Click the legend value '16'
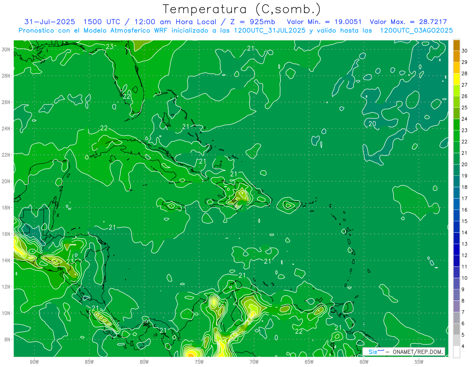This screenshot has width=475, height=367. (x=465, y=210)
